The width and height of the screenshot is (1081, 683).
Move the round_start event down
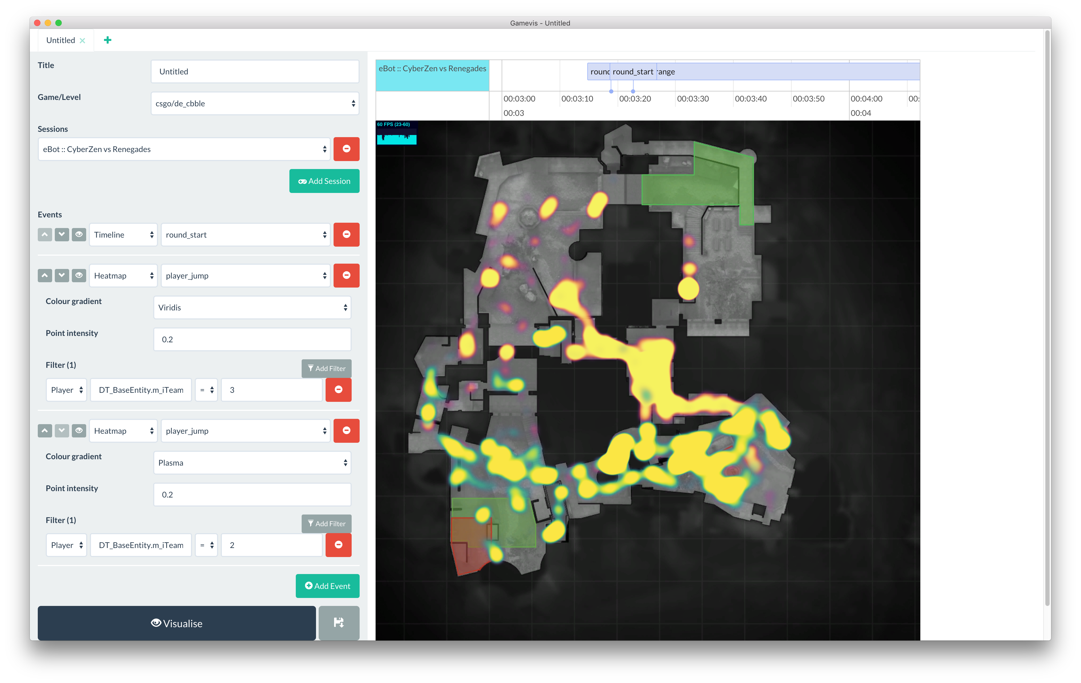point(61,235)
